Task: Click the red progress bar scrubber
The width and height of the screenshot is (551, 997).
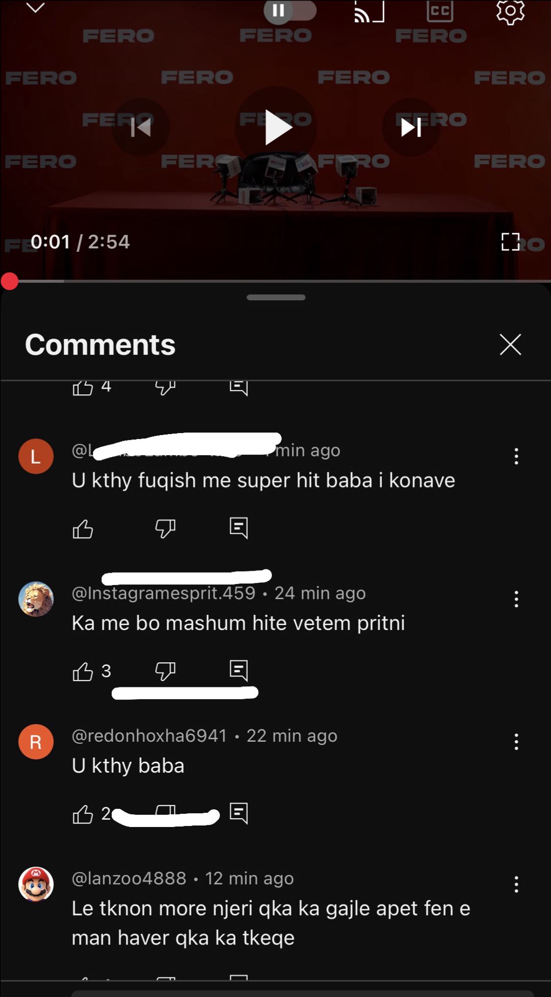Action: [10, 282]
